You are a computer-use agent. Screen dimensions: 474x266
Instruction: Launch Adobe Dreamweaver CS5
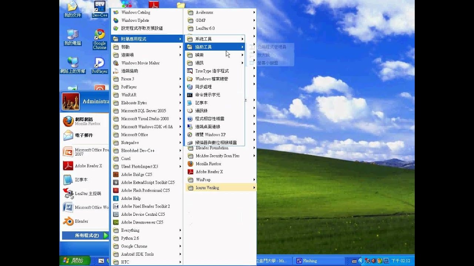(x=147, y=222)
